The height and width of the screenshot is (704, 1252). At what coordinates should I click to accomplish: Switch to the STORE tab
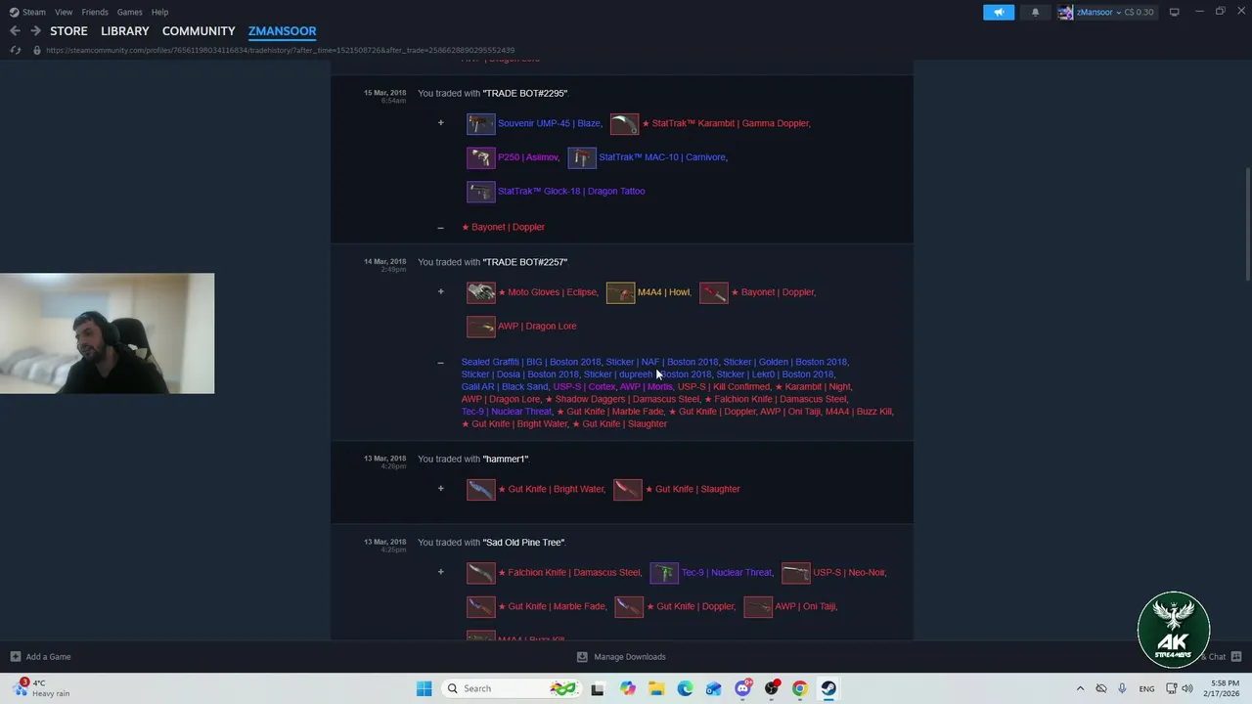[68, 31]
